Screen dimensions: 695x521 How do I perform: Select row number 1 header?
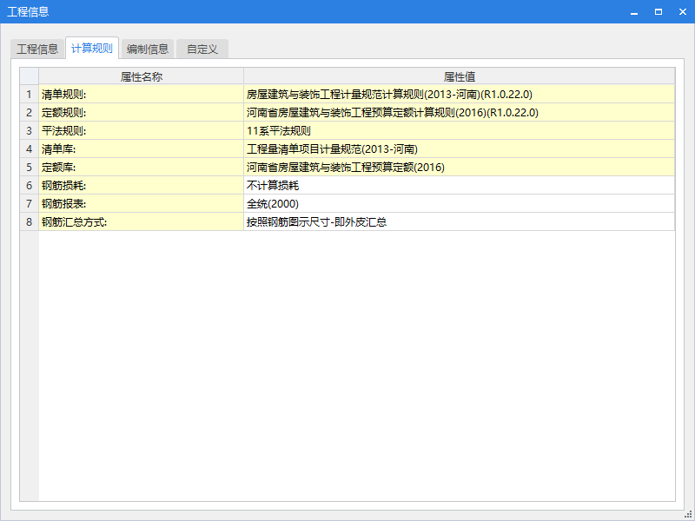[x=30, y=95]
